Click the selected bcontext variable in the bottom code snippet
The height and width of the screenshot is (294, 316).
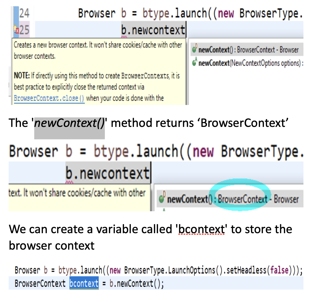coord(84,283)
